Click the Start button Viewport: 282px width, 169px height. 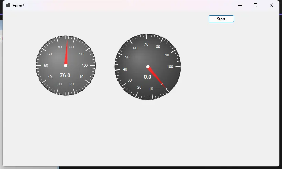pyautogui.click(x=221, y=19)
